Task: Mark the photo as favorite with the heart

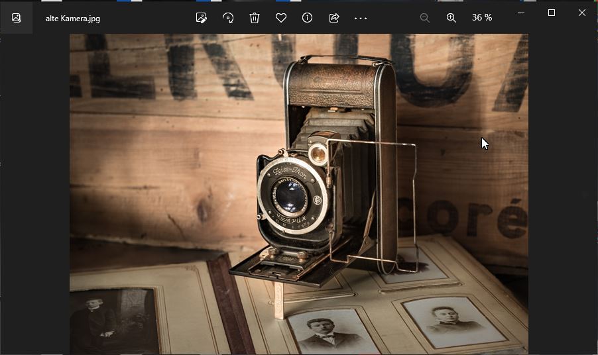Action: (281, 18)
